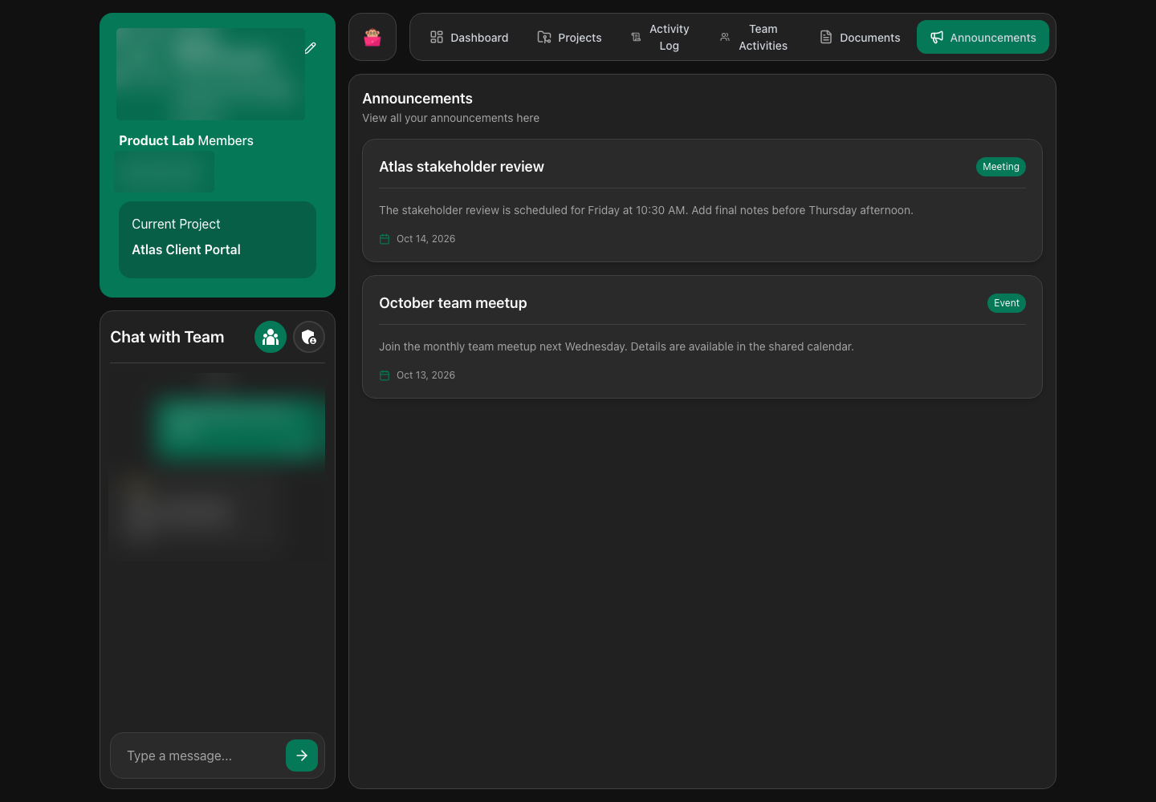Open the Dashboard tab
Viewport: 1156px width, 802px height.
[x=470, y=37]
